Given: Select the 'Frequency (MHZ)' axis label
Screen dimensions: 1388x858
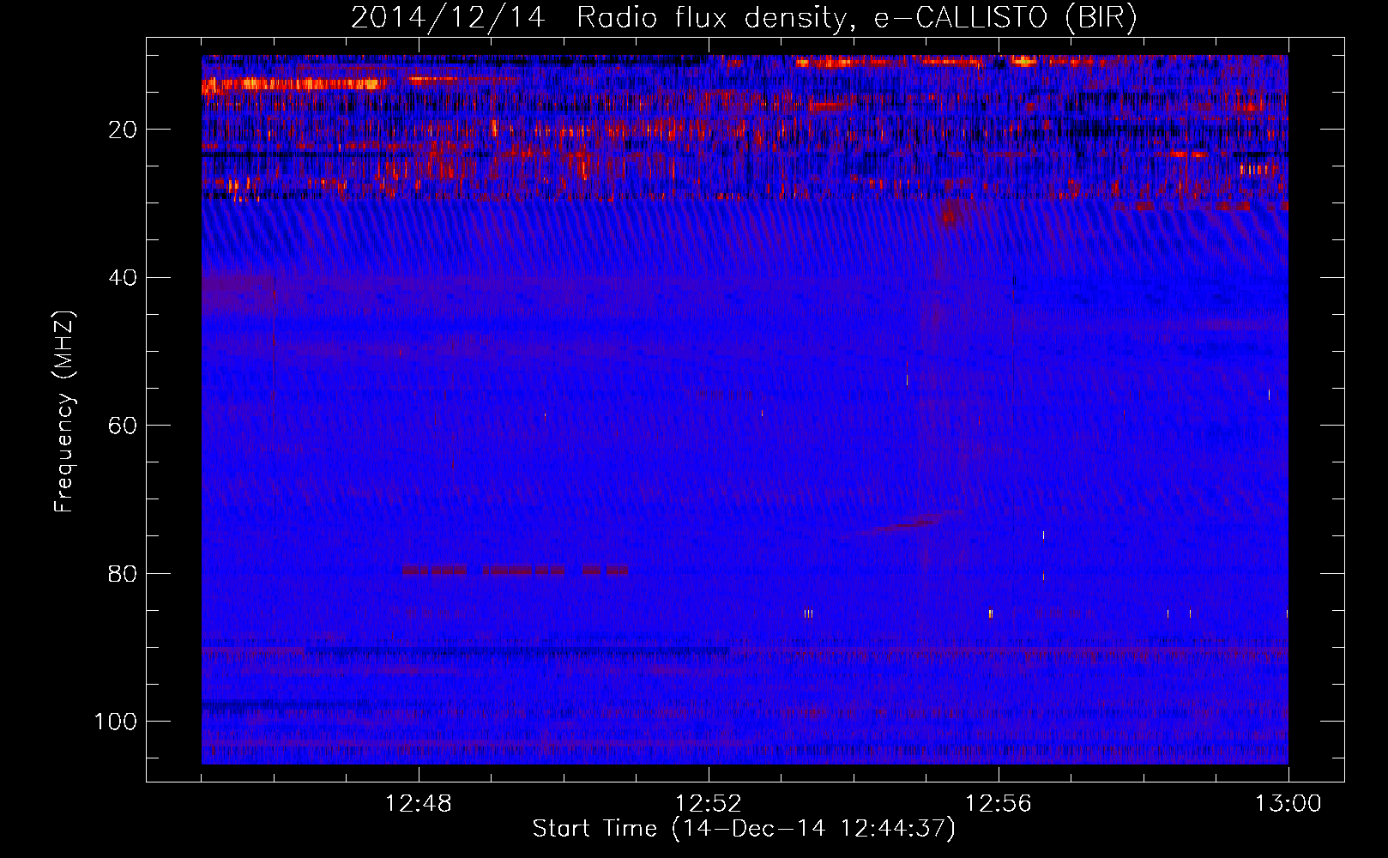Looking at the screenshot, I should click(x=64, y=411).
